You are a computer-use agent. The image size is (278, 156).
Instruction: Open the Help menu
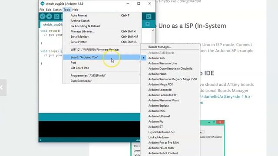75,10
